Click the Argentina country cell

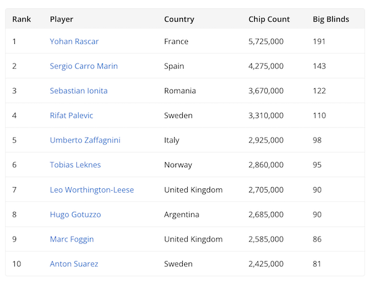(x=182, y=215)
